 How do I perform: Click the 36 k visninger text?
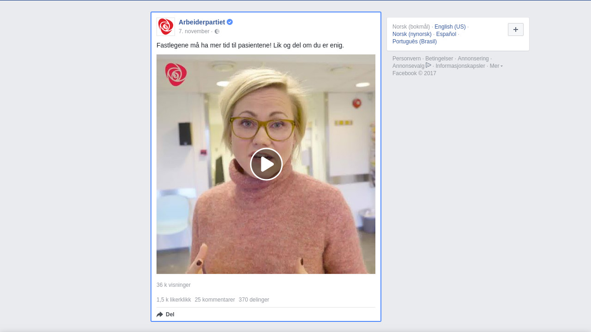pyautogui.click(x=174, y=285)
